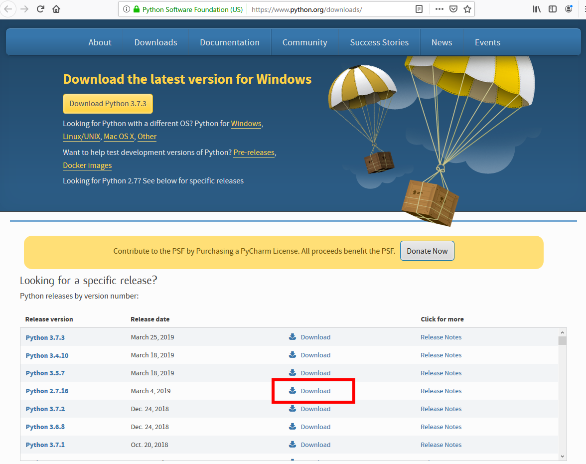The image size is (586, 464).
Task: Click the "Oct. 20, 2018" release date
Action: click(149, 445)
